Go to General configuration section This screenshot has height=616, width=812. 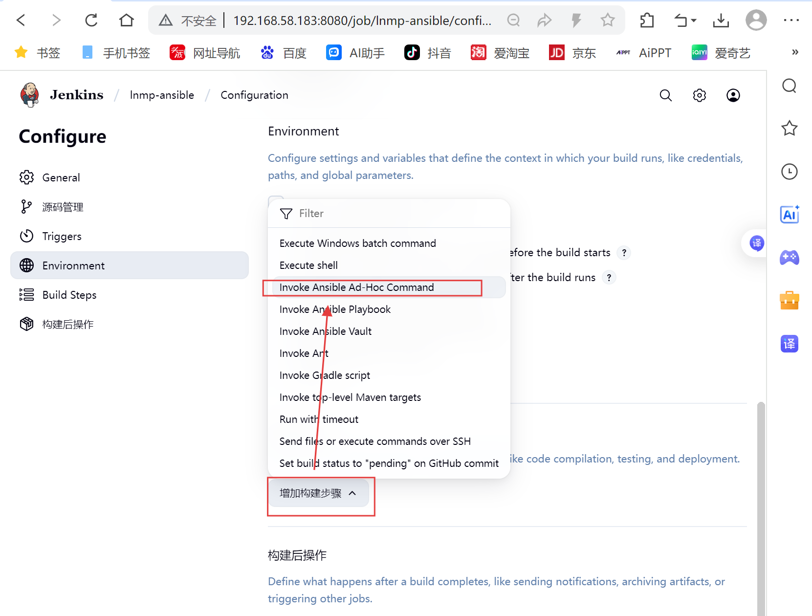[x=130, y=177]
